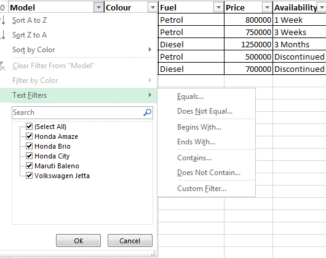
Task: Select the 3 Months availability cell
Action: click(x=300, y=44)
